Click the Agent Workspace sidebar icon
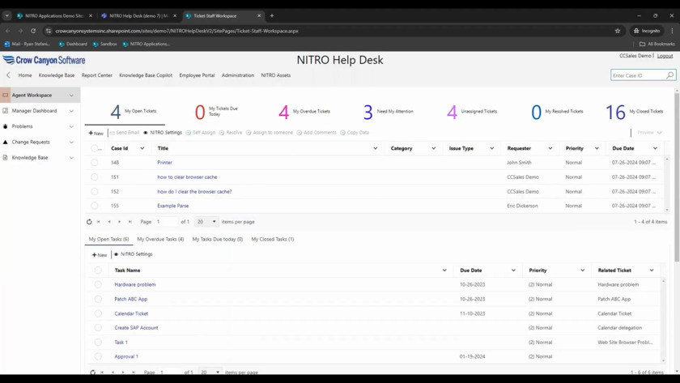The image size is (680, 383). tap(5, 95)
